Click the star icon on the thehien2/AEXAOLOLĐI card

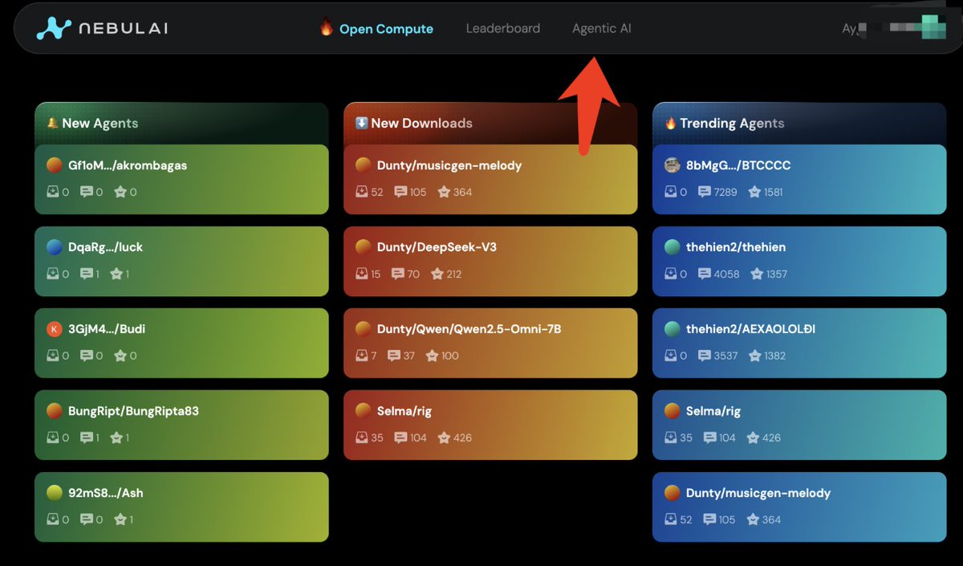tap(754, 356)
